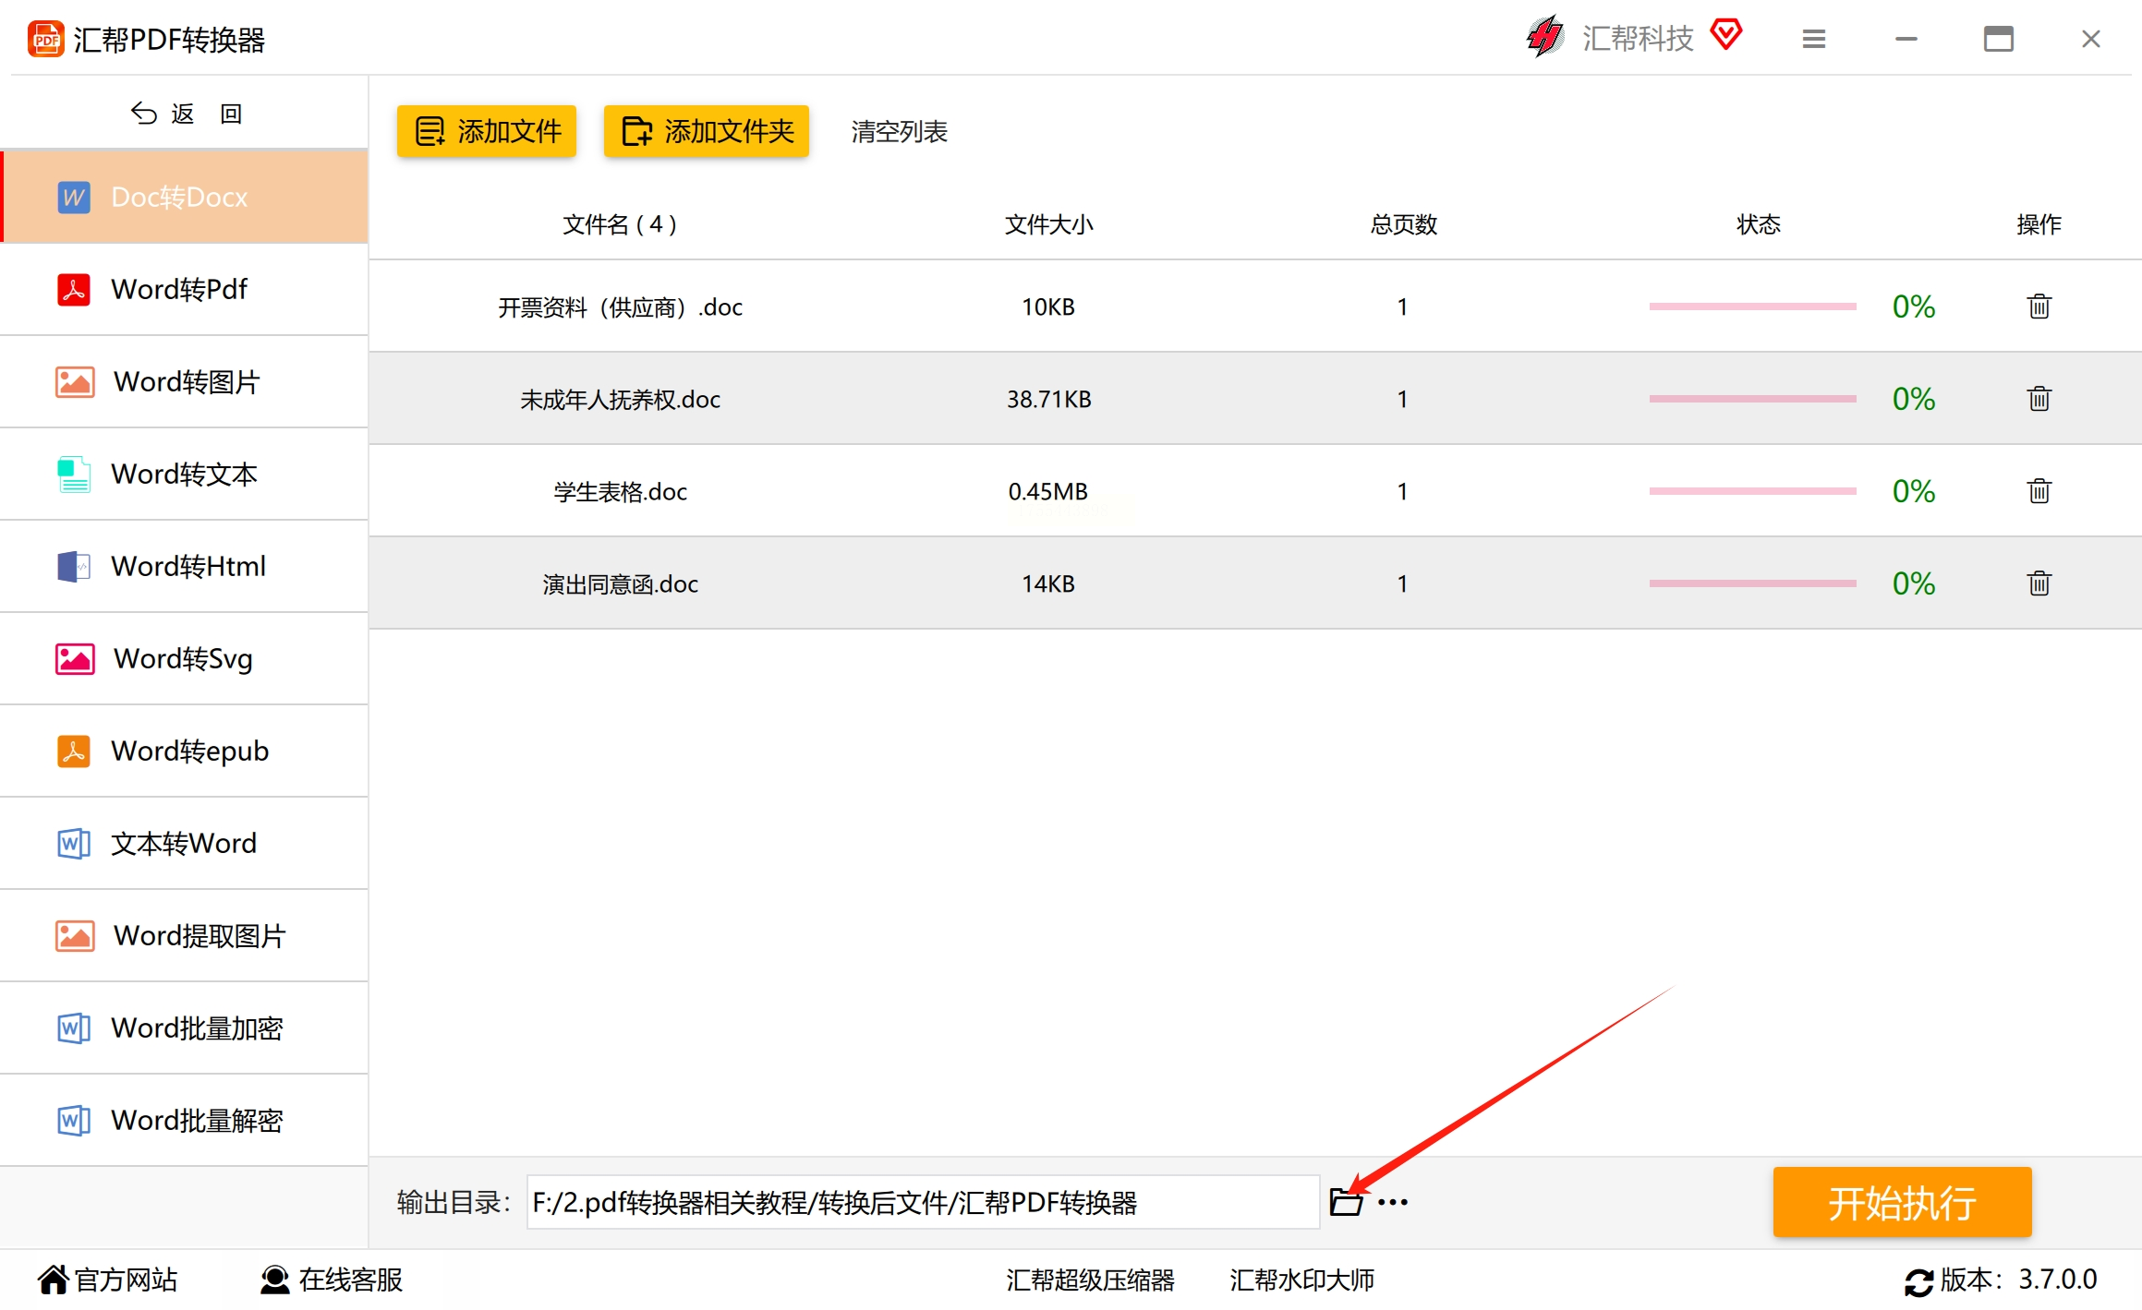Click 清空列表 to clear list
Screen dimensions: 2142x1310
pyautogui.click(x=899, y=131)
